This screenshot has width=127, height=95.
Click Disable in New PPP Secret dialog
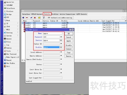point(69,45)
